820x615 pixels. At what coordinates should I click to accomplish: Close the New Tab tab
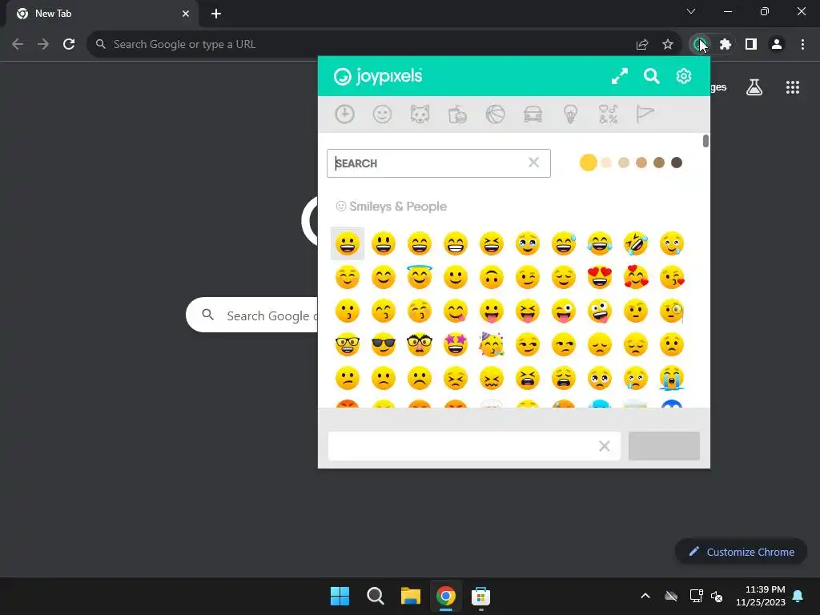tap(186, 14)
